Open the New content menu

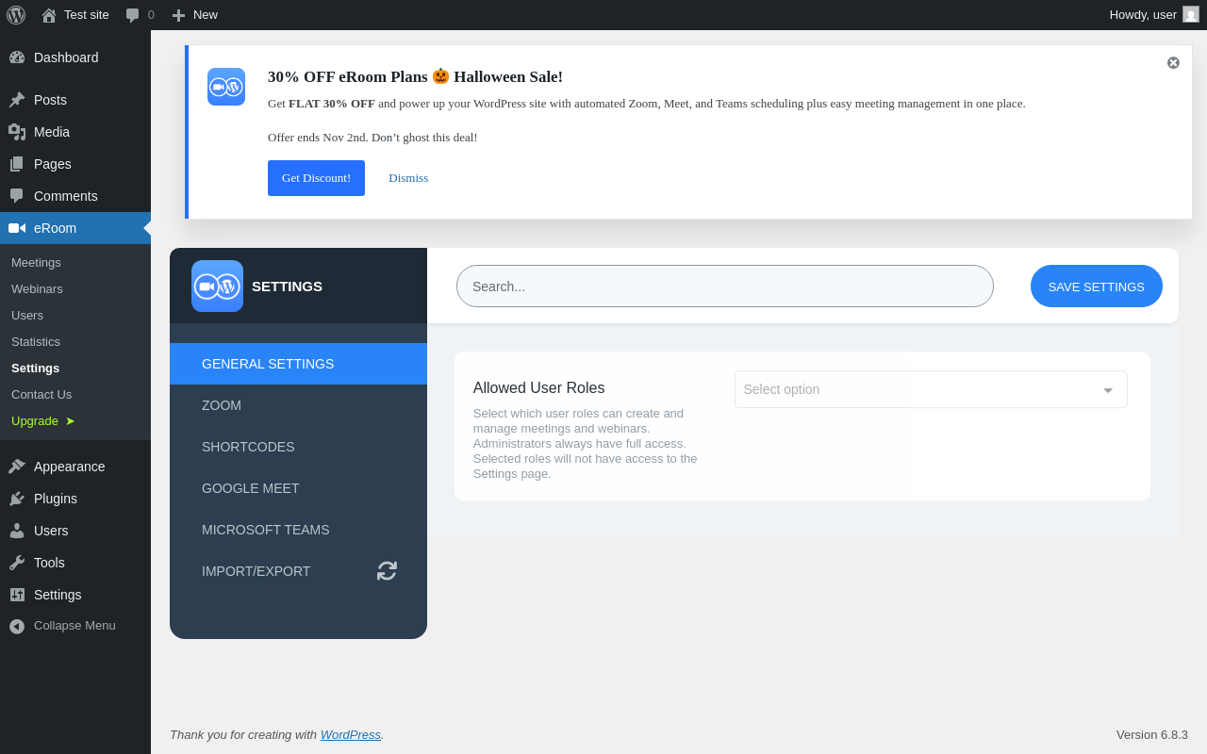coord(195,15)
